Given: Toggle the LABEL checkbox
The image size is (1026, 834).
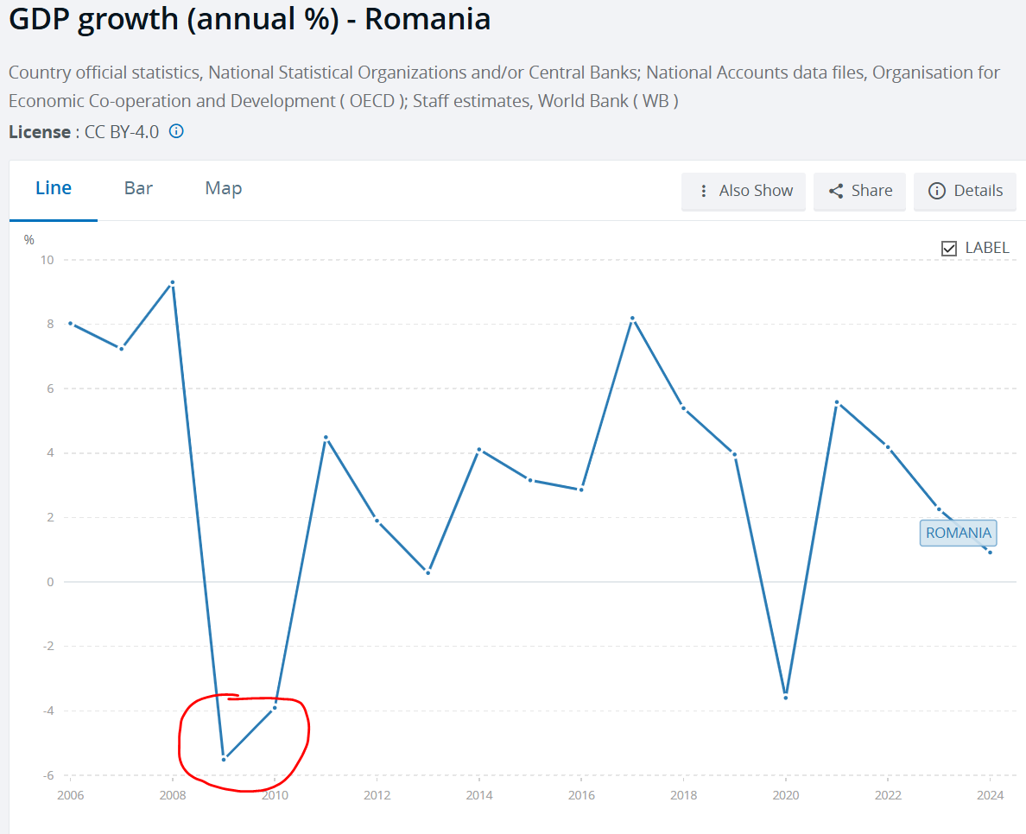Looking at the screenshot, I should click(949, 249).
